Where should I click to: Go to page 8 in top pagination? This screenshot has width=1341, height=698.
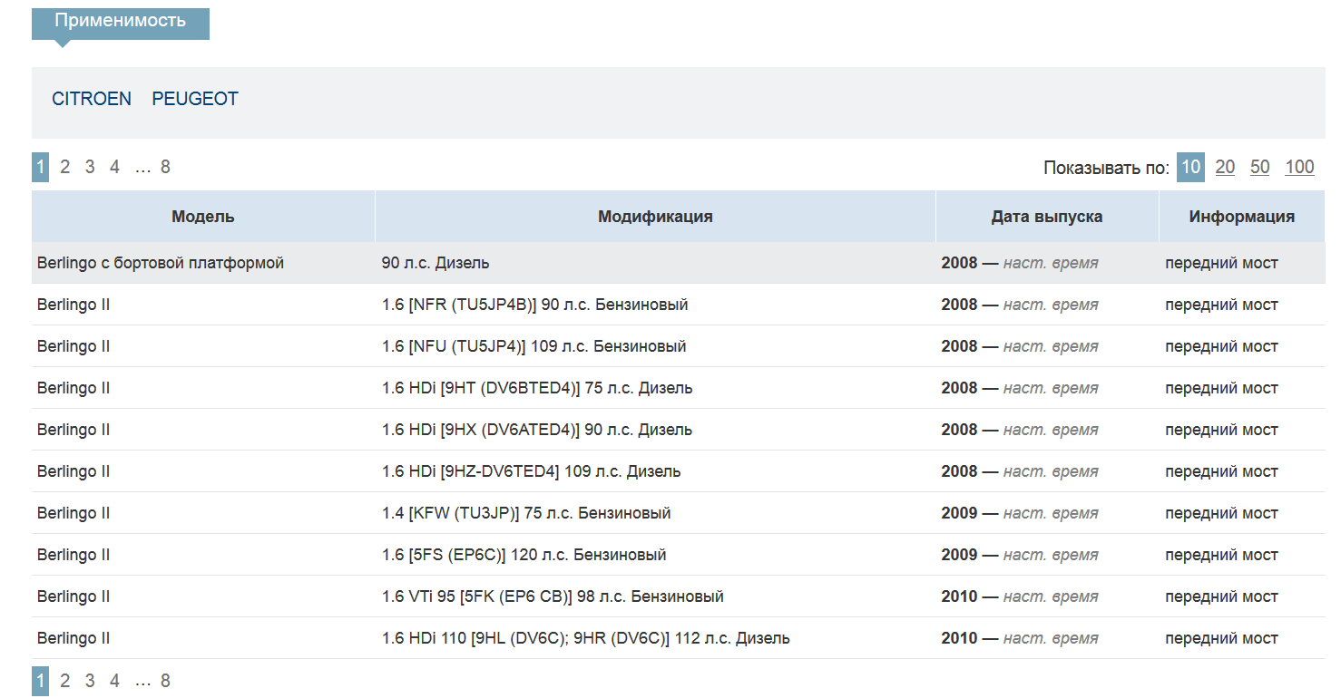[x=165, y=167]
